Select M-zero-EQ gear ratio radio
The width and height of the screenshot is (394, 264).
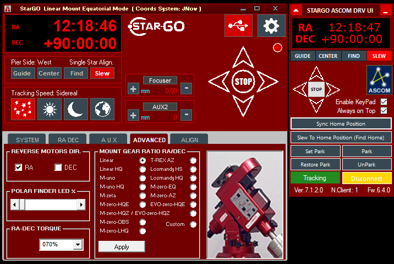point(193,187)
